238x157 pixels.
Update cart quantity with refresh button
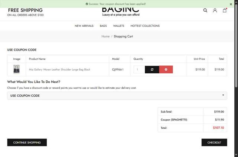(152, 70)
